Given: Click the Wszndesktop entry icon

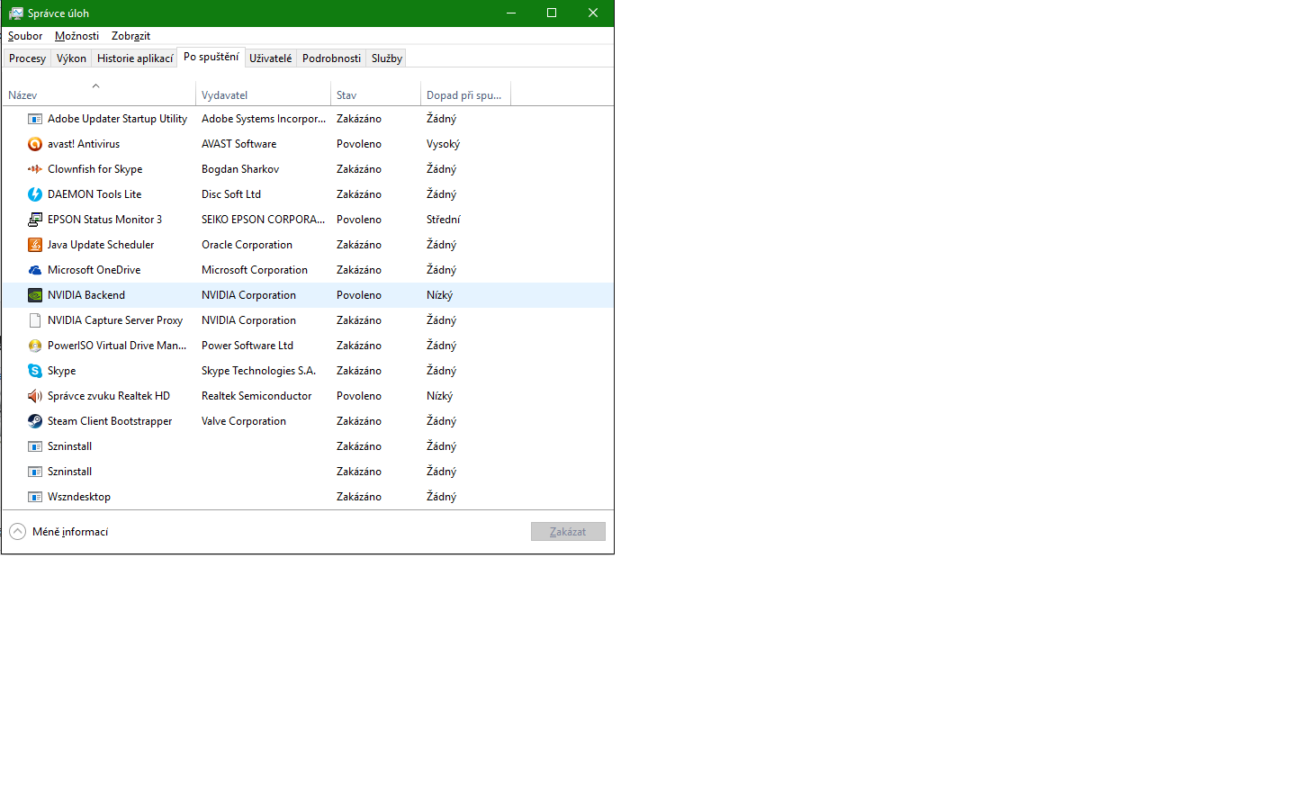Looking at the screenshot, I should pos(35,497).
